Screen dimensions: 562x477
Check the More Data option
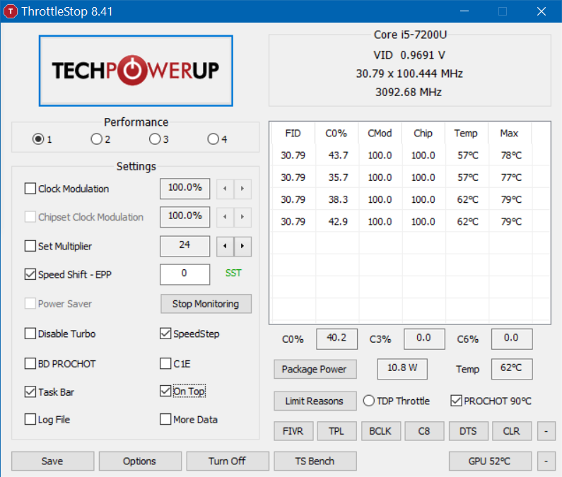[165, 419]
